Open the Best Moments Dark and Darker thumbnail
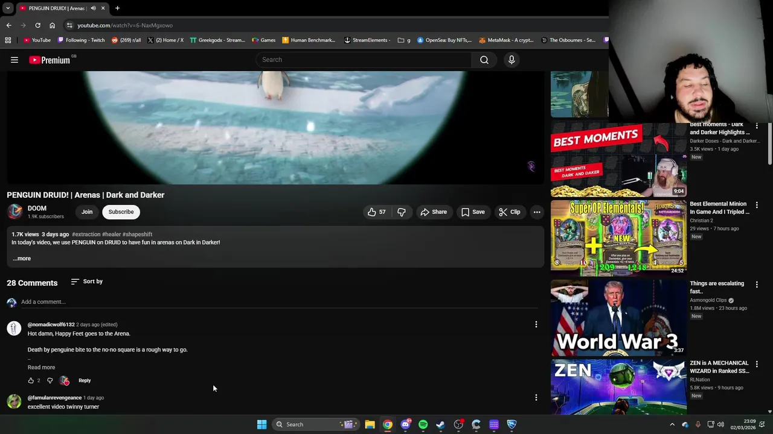This screenshot has height=434, width=773. pyautogui.click(x=618, y=159)
